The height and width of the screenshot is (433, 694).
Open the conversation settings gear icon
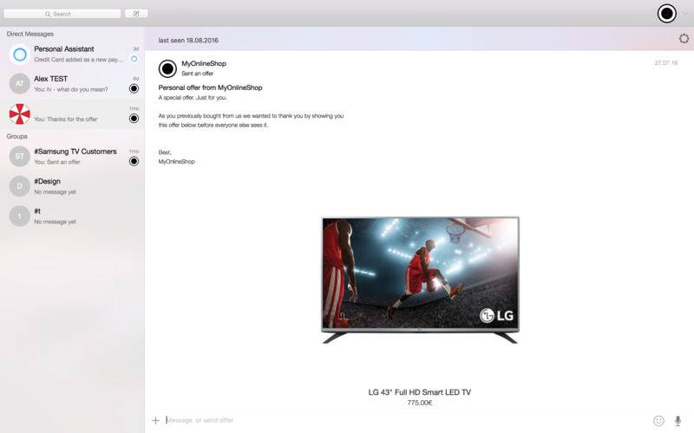click(x=684, y=39)
